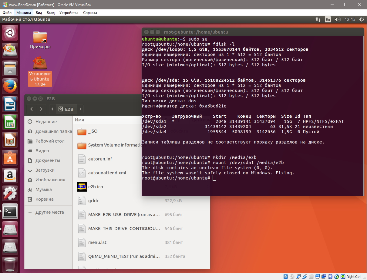Viewport: 367px width, 280px height.
Task: Click Right Ctrl host key indicator
Action: 354,277
